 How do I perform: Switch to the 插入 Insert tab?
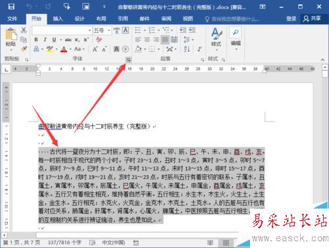(58, 19)
